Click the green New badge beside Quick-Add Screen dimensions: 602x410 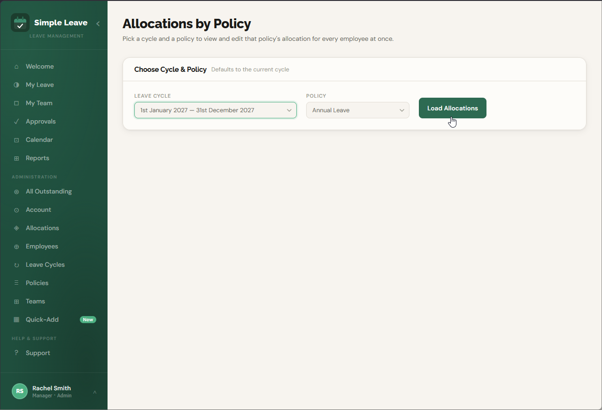coord(88,320)
